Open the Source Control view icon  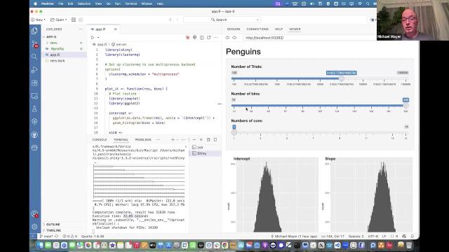pyautogui.click(x=34, y=43)
